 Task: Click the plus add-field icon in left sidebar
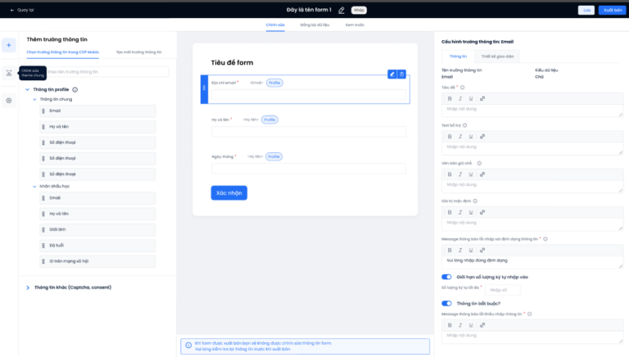[x=9, y=45]
